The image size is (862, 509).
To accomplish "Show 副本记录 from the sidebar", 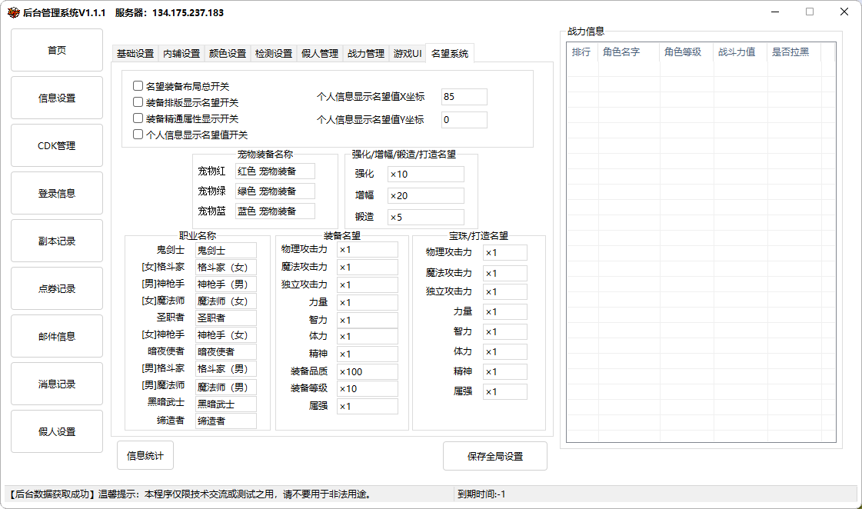I will [x=57, y=241].
